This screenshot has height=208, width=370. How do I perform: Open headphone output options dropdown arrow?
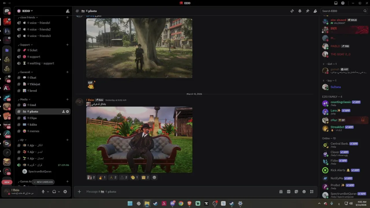tap(59, 192)
